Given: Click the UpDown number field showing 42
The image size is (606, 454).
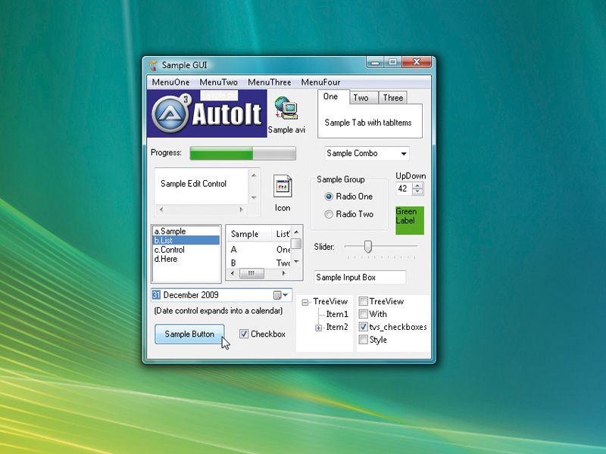Looking at the screenshot, I should tap(404, 188).
